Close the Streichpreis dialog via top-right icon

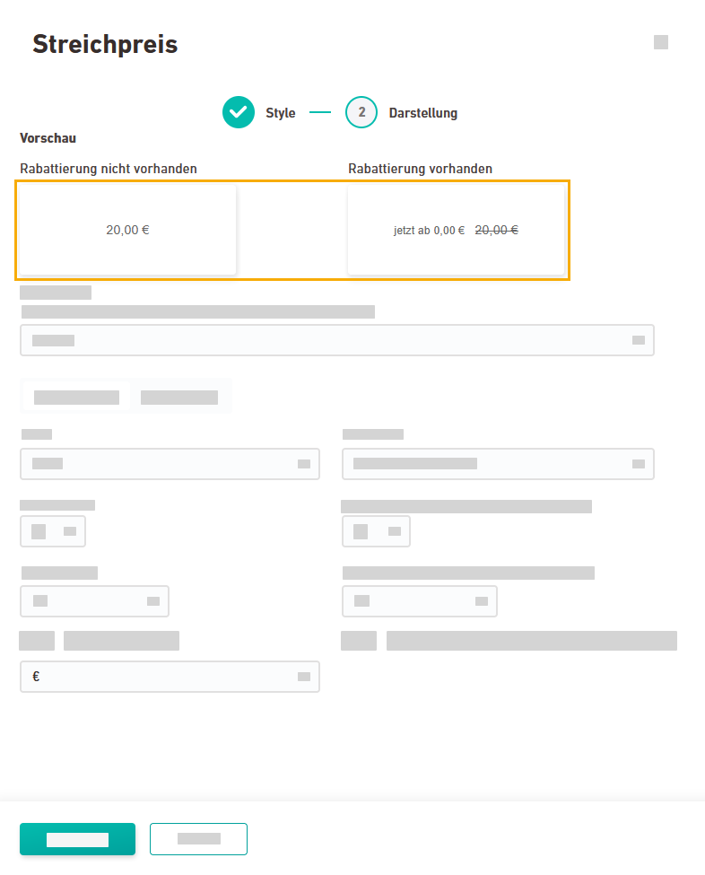click(x=661, y=42)
